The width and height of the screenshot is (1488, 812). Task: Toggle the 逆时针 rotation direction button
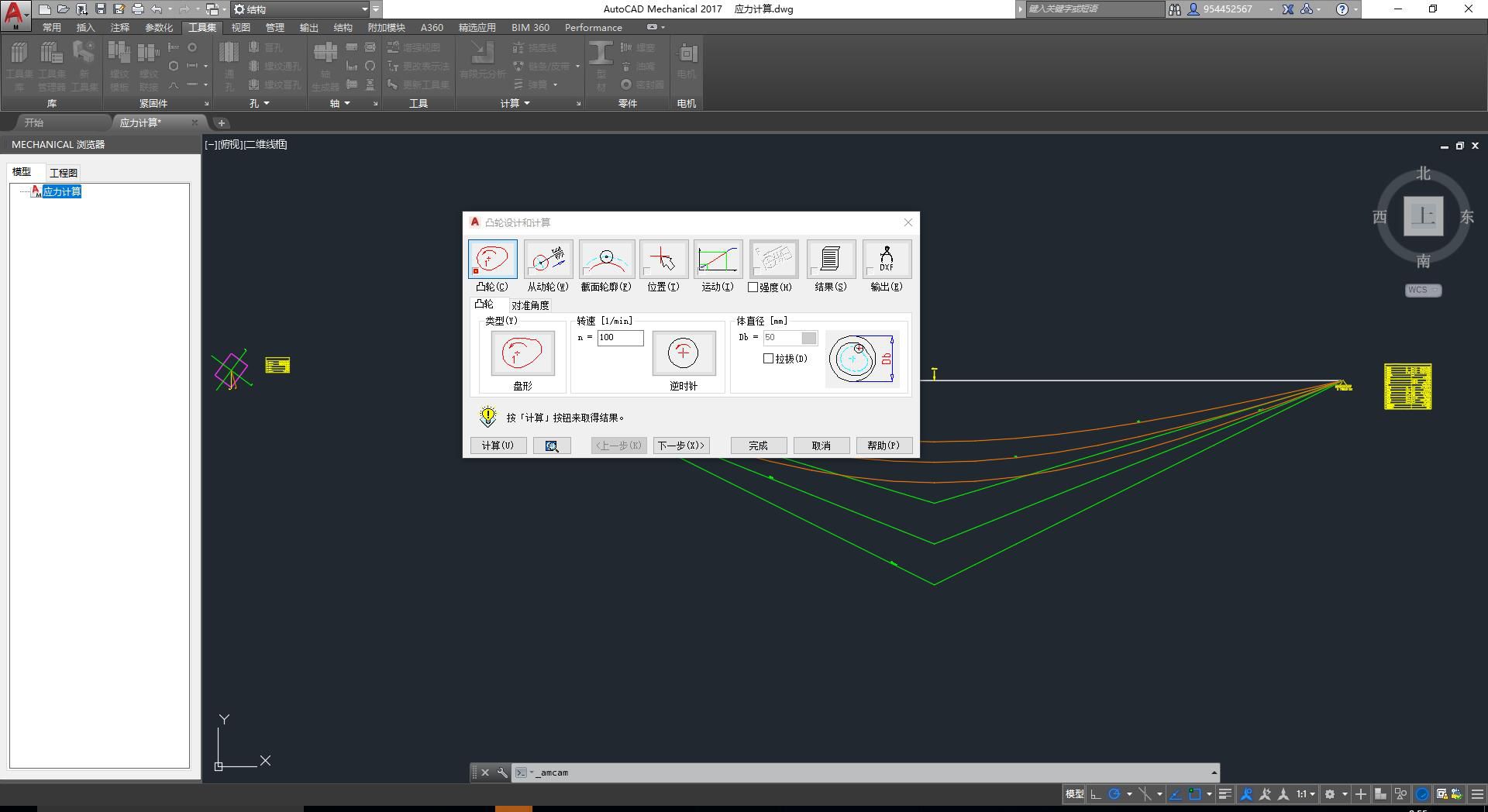(683, 353)
